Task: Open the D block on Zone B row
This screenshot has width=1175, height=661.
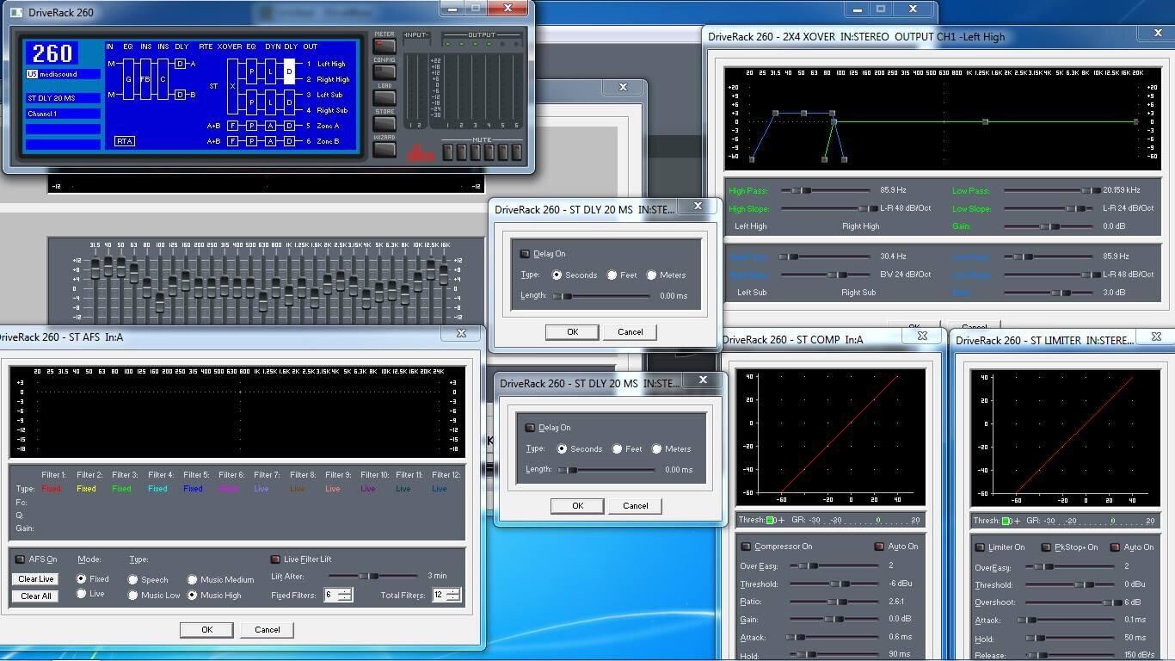Action: (289, 141)
